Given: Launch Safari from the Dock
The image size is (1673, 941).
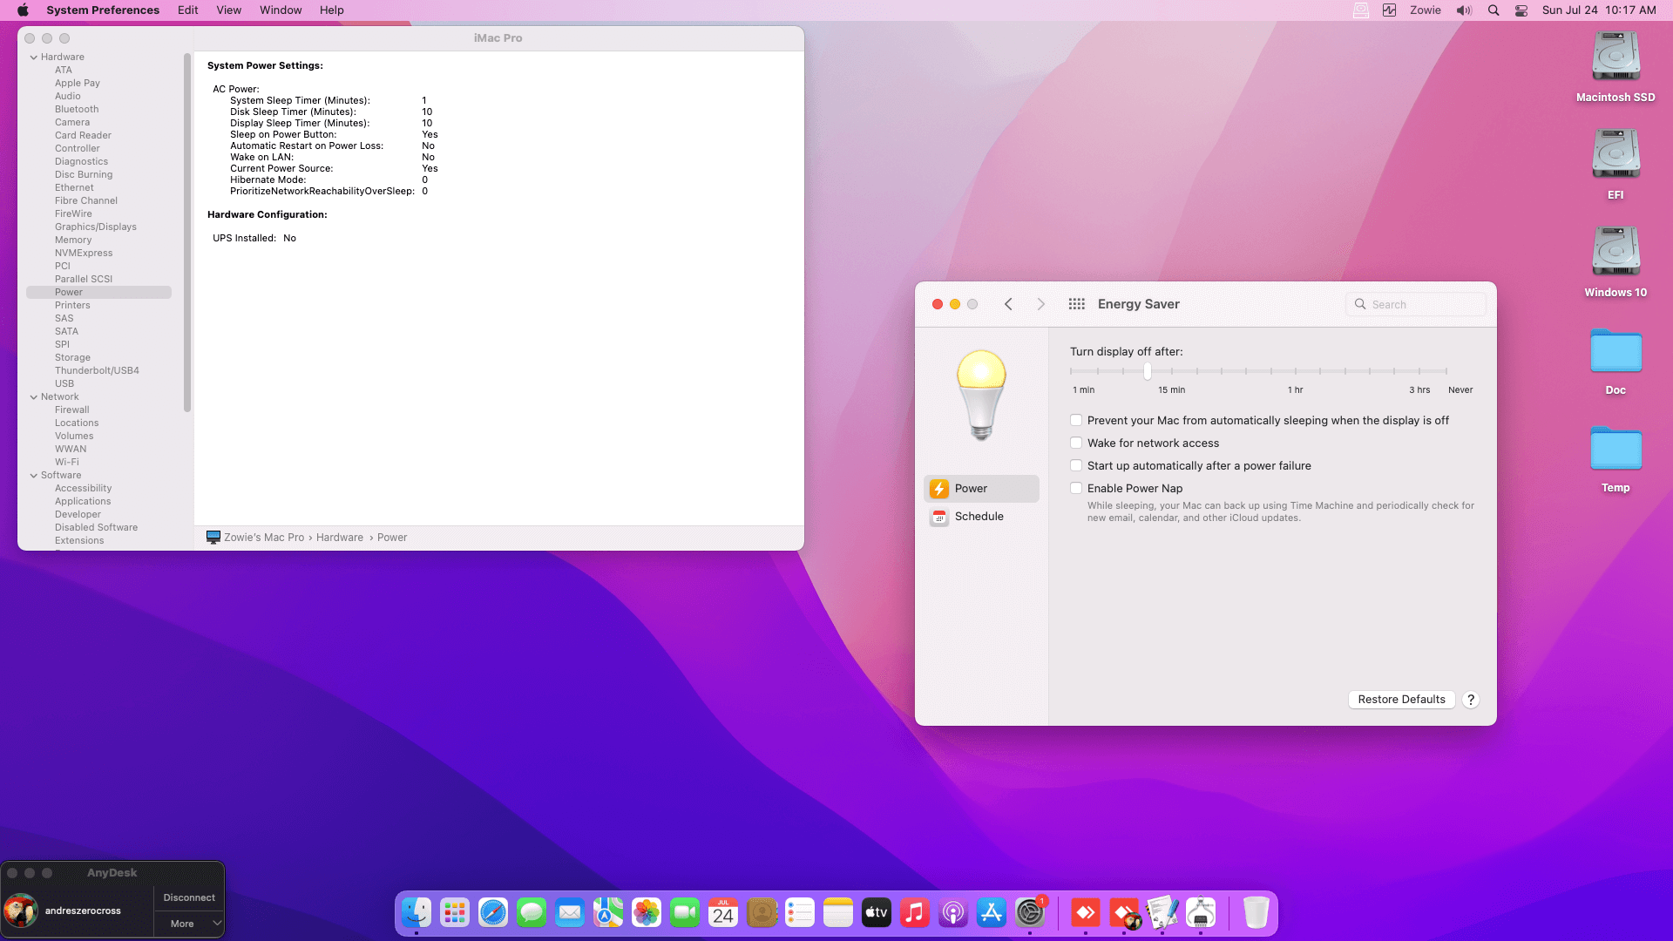Looking at the screenshot, I should click(493, 912).
